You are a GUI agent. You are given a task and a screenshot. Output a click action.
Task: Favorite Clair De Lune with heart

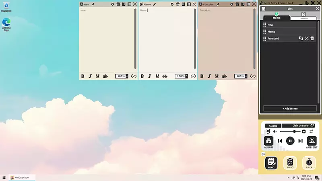pos(312,125)
